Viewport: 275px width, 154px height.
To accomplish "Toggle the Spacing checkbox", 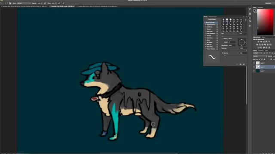I will pos(223,53).
